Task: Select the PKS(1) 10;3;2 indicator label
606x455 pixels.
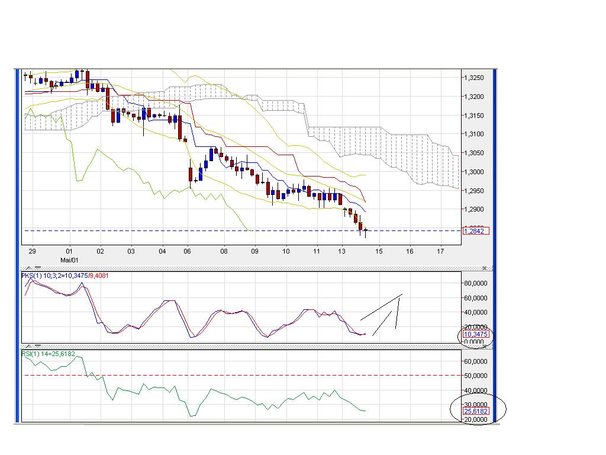Action: point(65,275)
